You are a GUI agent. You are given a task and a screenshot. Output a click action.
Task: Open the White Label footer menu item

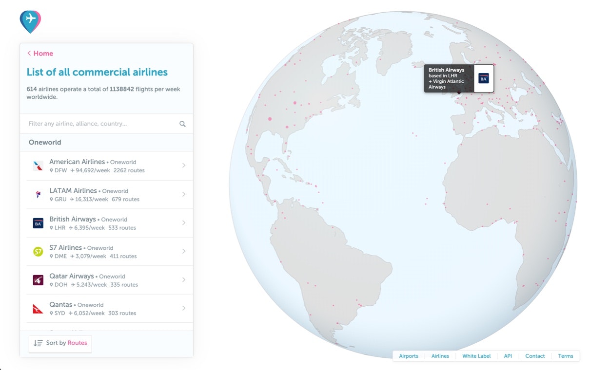click(x=476, y=356)
